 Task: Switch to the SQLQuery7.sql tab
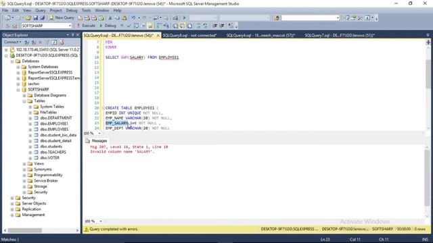tap(340, 35)
